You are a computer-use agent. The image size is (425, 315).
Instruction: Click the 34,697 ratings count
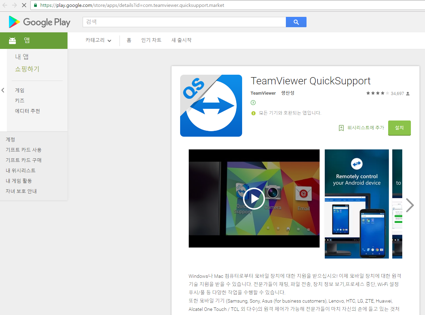397,94
